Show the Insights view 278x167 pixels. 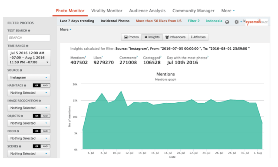(x=152, y=37)
